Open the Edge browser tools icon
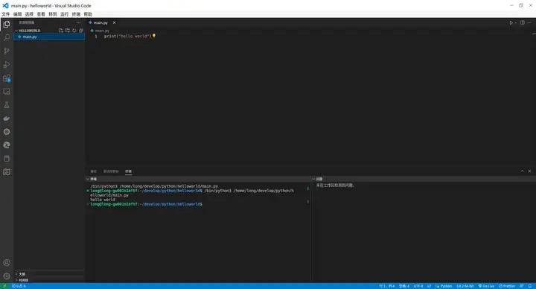 click(x=7, y=145)
